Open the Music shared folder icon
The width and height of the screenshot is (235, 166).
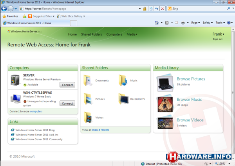[123, 80]
